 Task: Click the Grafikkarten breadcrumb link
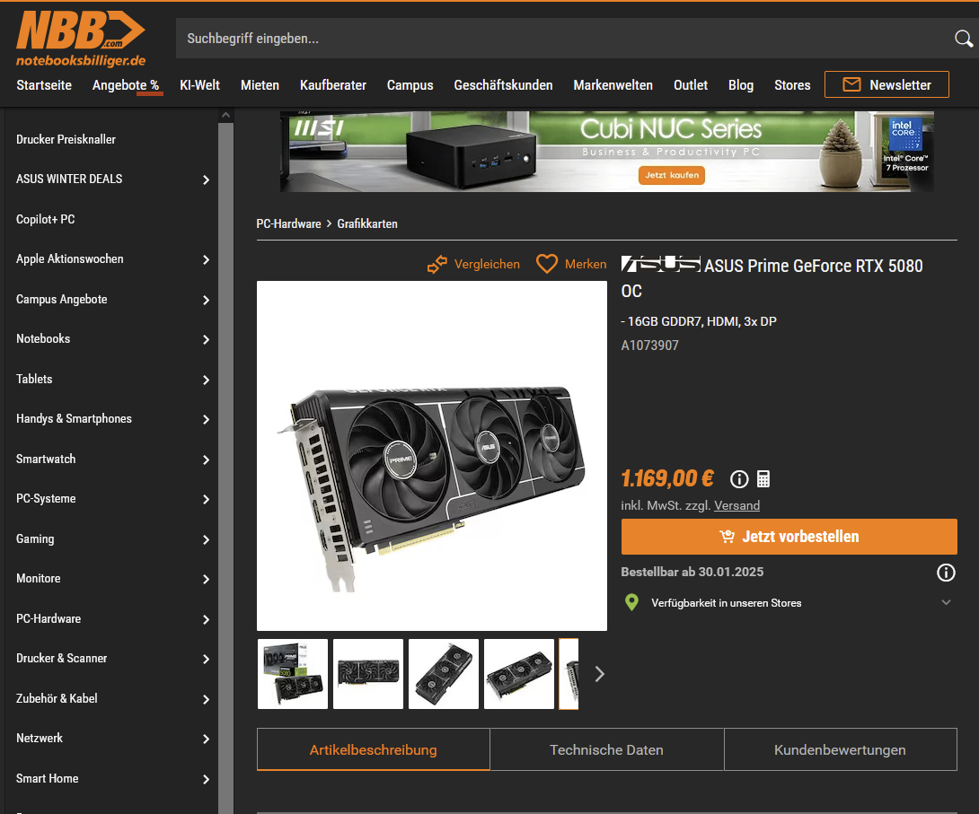click(x=367, y=224)
